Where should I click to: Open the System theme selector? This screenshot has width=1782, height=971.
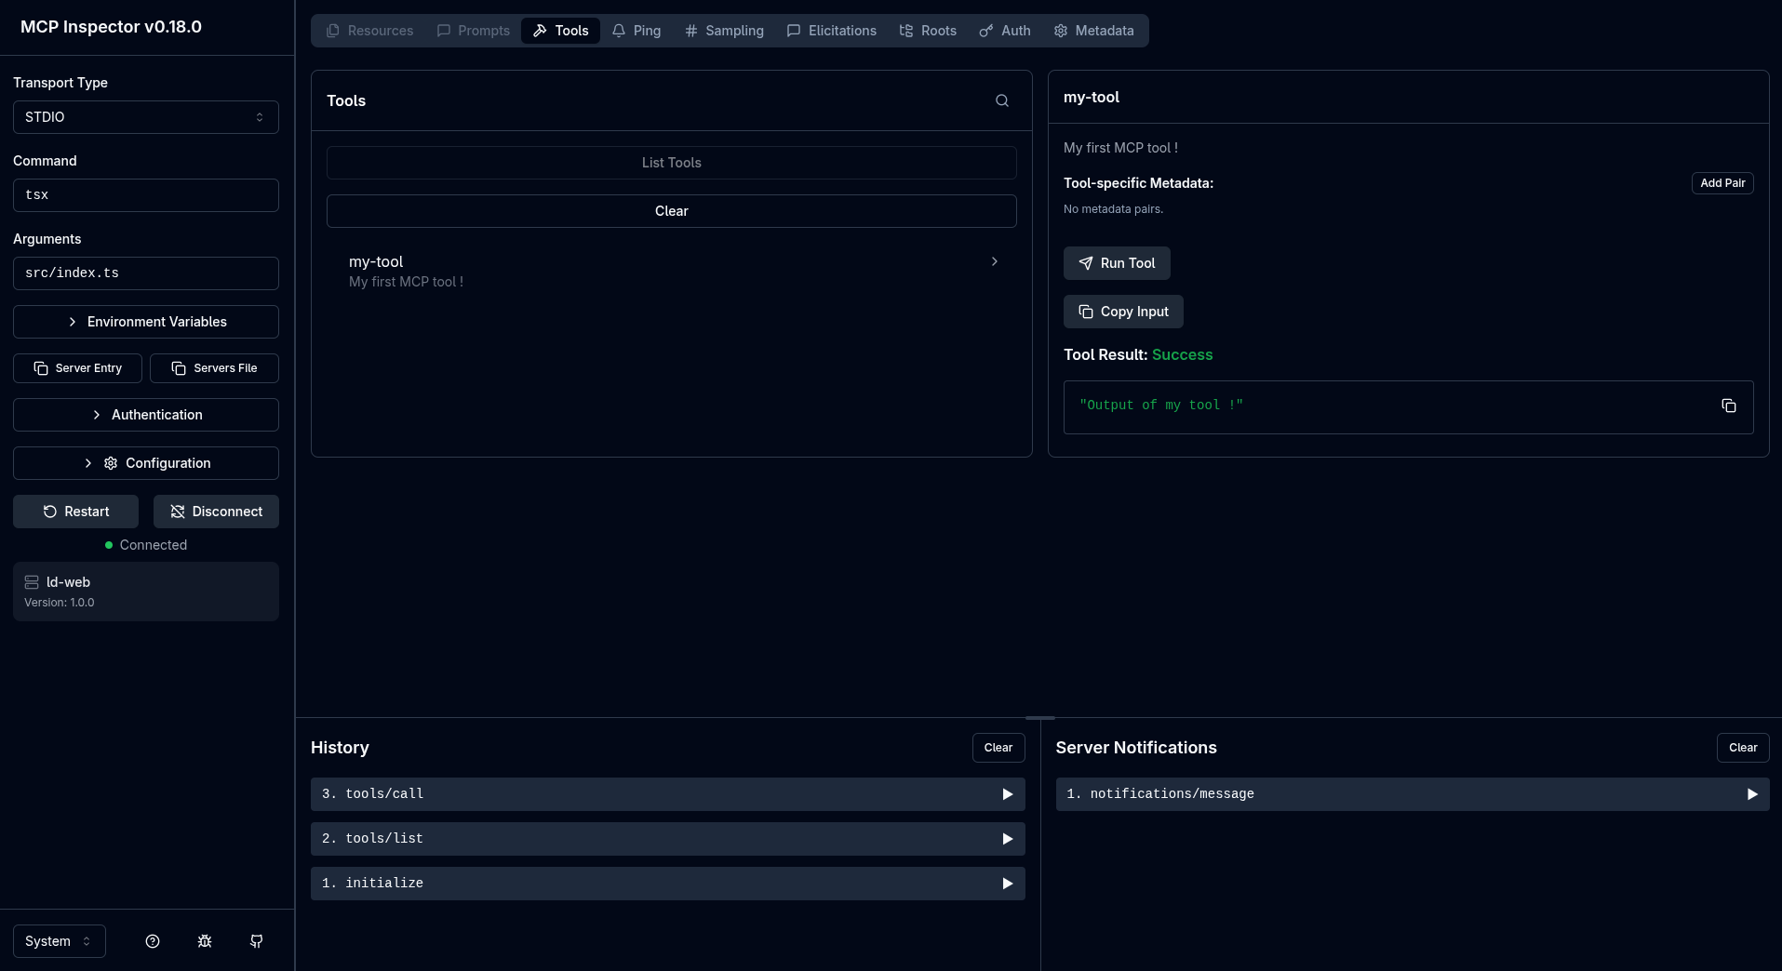coord(59,941)
